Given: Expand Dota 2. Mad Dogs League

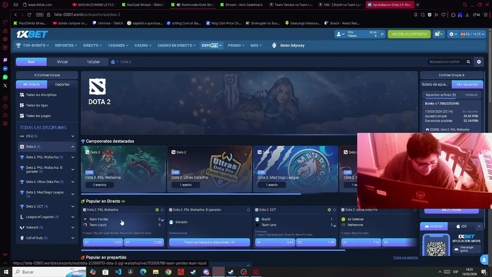Looking at the screenshot, I should click(x=73, y=194).
